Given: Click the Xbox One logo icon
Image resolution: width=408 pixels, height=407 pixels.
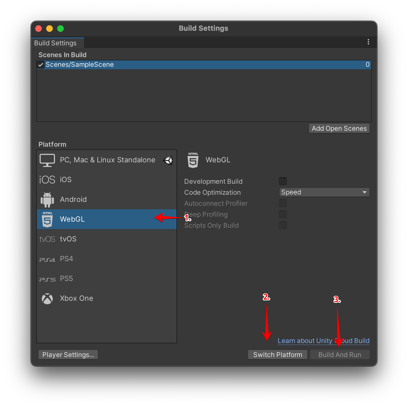Looking at the screenshot, I should (47, 299).
